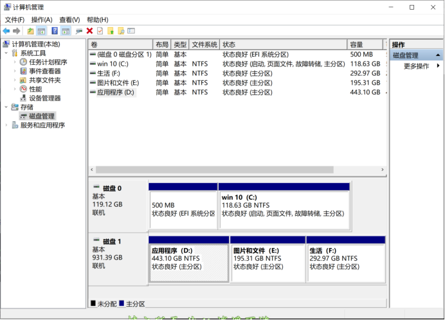The width and height of the screenshot is (445, 320).
Task: Click the 图片和文件 (E:) partition block
Action: [268, 260]
